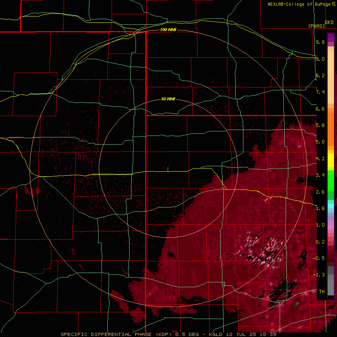Click the -1.3 value on the scale
337x337 pixels.
(319, 275)
